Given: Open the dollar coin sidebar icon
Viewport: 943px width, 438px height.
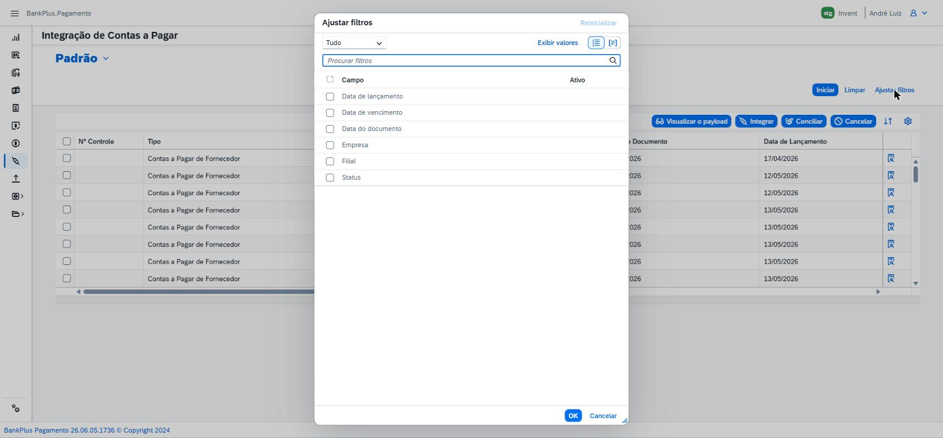Looking at the screenshot, I should (x=16, y=144).
